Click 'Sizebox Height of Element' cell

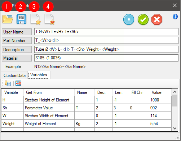pos(49,100)
